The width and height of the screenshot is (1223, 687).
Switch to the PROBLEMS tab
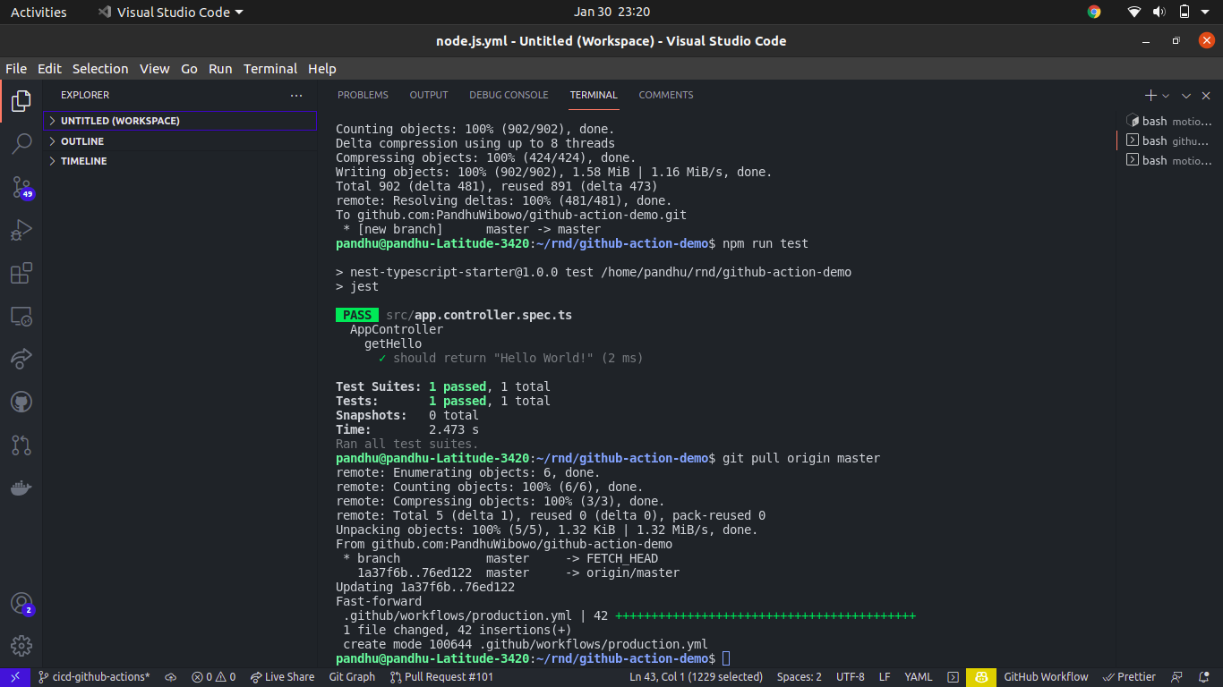click(x=363, y=95)
